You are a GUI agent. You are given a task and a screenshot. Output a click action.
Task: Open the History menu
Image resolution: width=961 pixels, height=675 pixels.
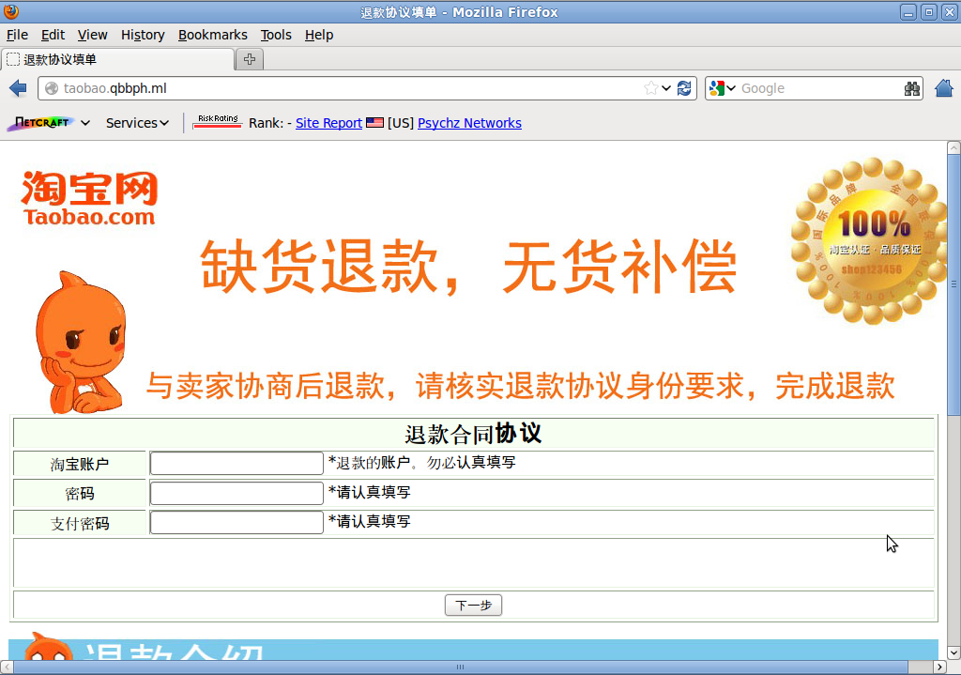pos(143,35)
